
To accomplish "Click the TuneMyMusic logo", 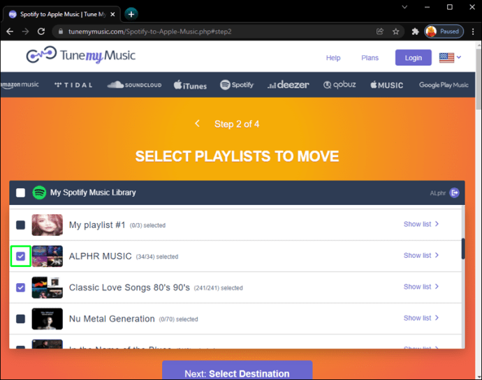I will tap(80, 55).
